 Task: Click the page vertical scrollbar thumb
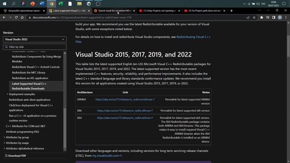coord(288,46)
